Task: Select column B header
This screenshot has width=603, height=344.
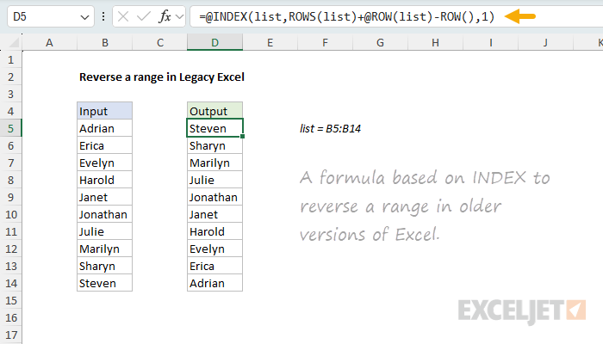Action: pyautogui.click(x=104, y=43)
